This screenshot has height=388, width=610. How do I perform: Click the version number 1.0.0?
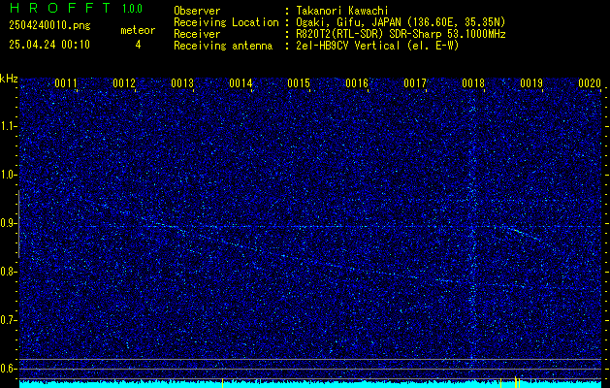pyautogui.click(x=132, y=9)
